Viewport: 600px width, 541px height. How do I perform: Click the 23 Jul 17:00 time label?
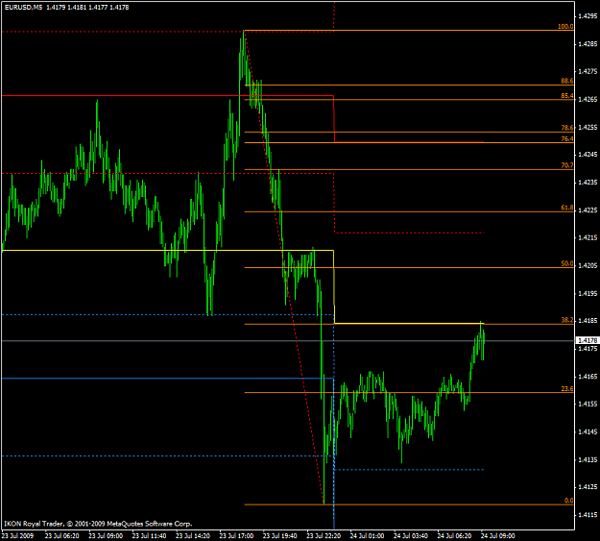(x=236, y=535)
